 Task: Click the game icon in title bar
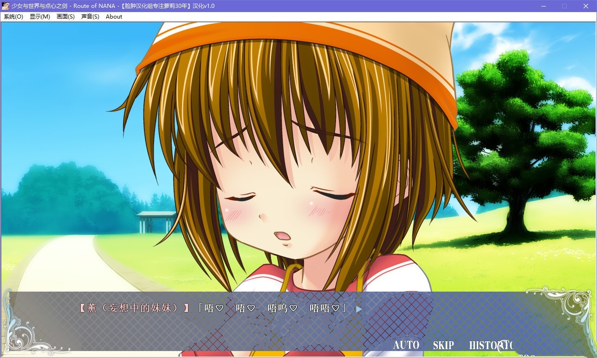(6, 6)
